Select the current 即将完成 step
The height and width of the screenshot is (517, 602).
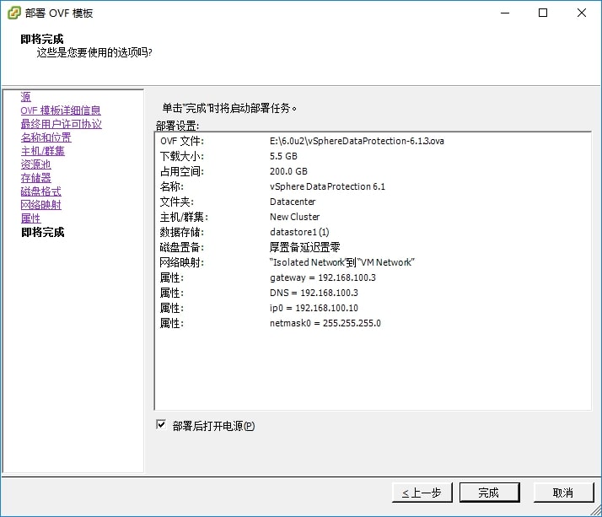(43, 232)
